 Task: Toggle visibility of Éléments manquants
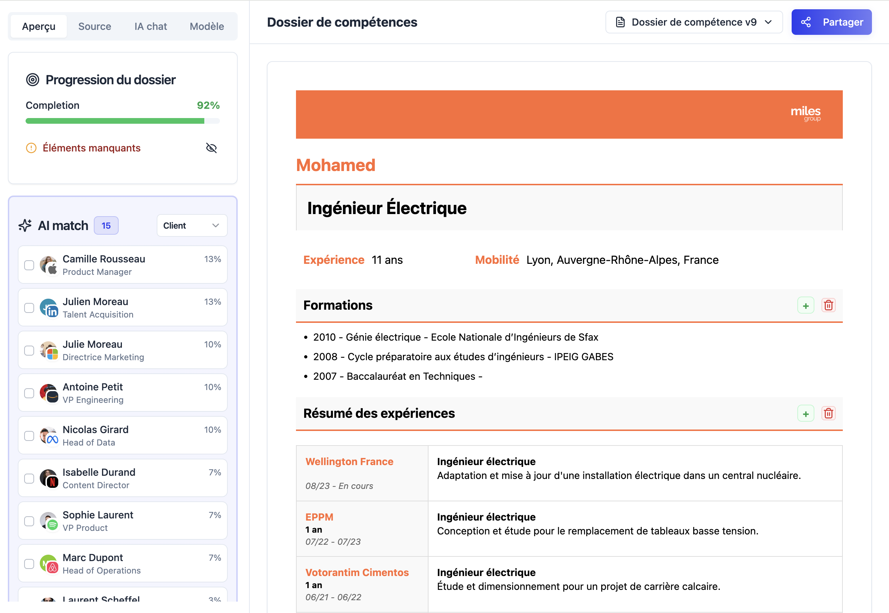211,148
